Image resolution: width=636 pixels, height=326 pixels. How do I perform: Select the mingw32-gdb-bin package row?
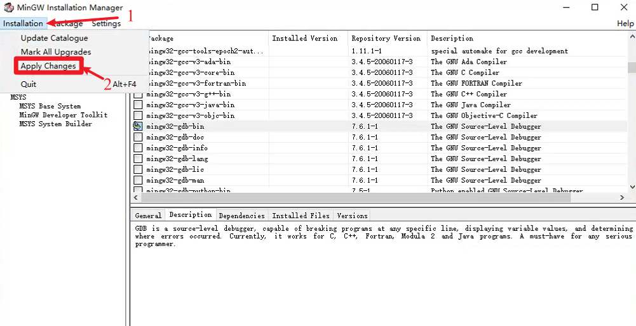coord(380,126)
